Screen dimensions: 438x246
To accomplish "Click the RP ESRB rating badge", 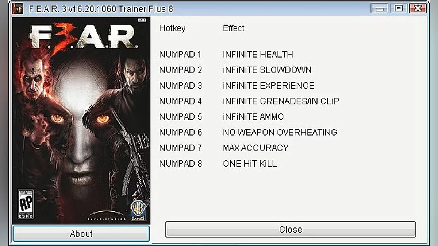I will click(x=26, y=204).
